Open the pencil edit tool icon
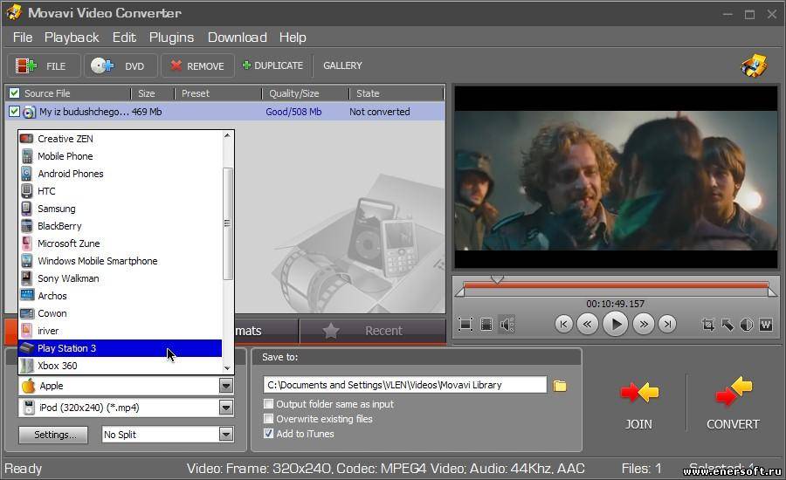 click(727, 325)
